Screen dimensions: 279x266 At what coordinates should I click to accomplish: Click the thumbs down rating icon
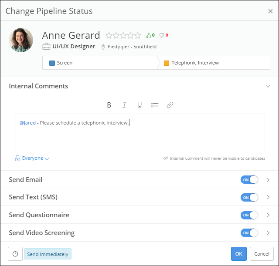point(162,35)
